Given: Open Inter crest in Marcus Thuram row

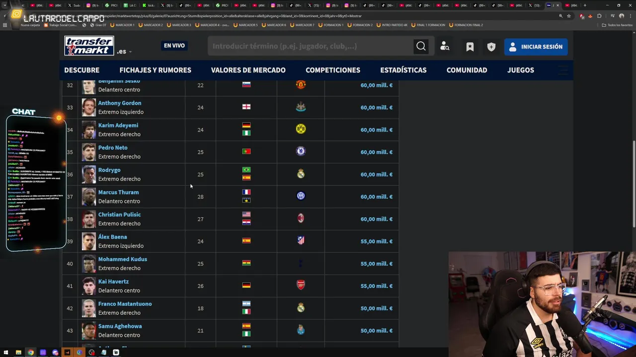Looking at the screenshot, I should point(301,196).
